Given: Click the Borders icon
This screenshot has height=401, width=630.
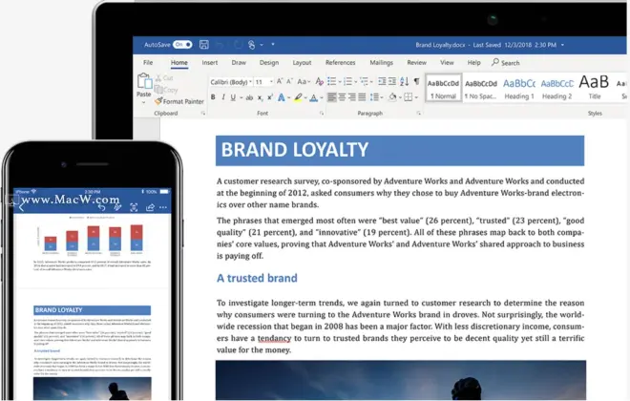Looking at the screenshot, I should (x=409, y=97).
